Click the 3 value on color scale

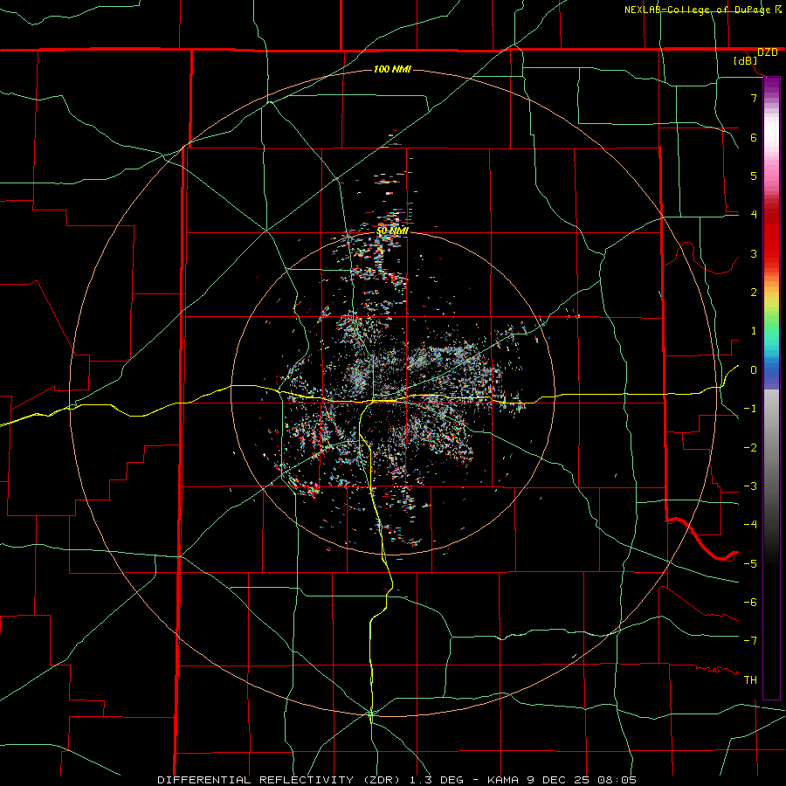tap(754, 253)
